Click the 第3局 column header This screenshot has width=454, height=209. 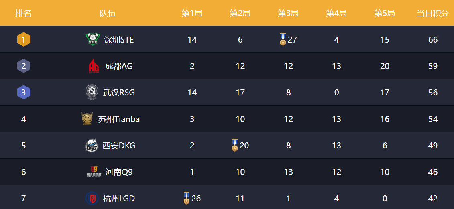pos(288,13)
